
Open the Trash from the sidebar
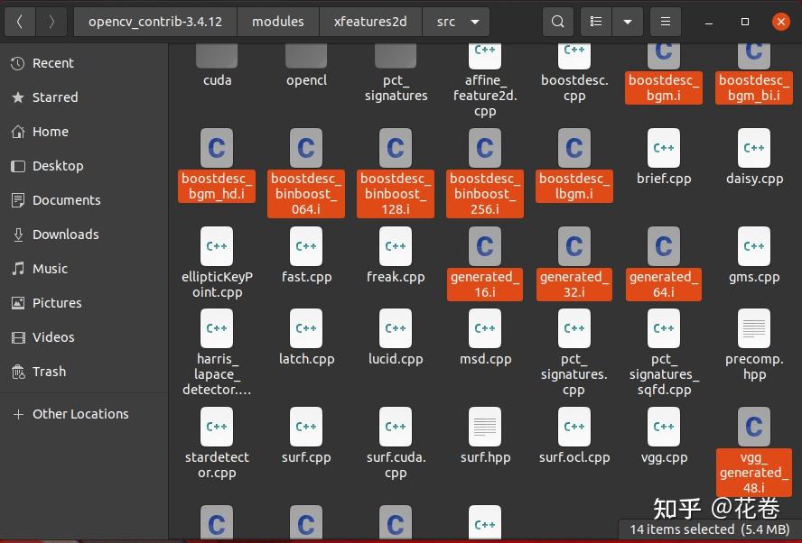click(x=49, y=372)
